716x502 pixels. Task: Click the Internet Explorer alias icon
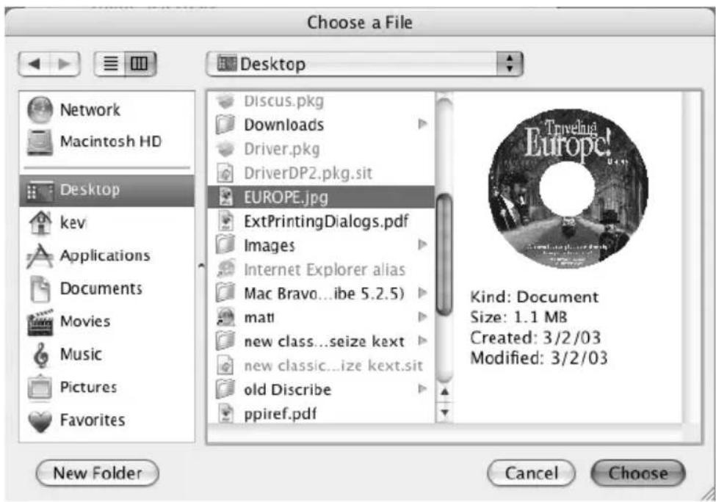225,269
